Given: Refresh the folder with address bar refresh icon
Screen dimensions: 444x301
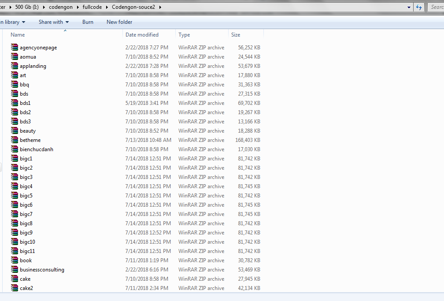Looking at the screenshot, I should tap(419, 7).
